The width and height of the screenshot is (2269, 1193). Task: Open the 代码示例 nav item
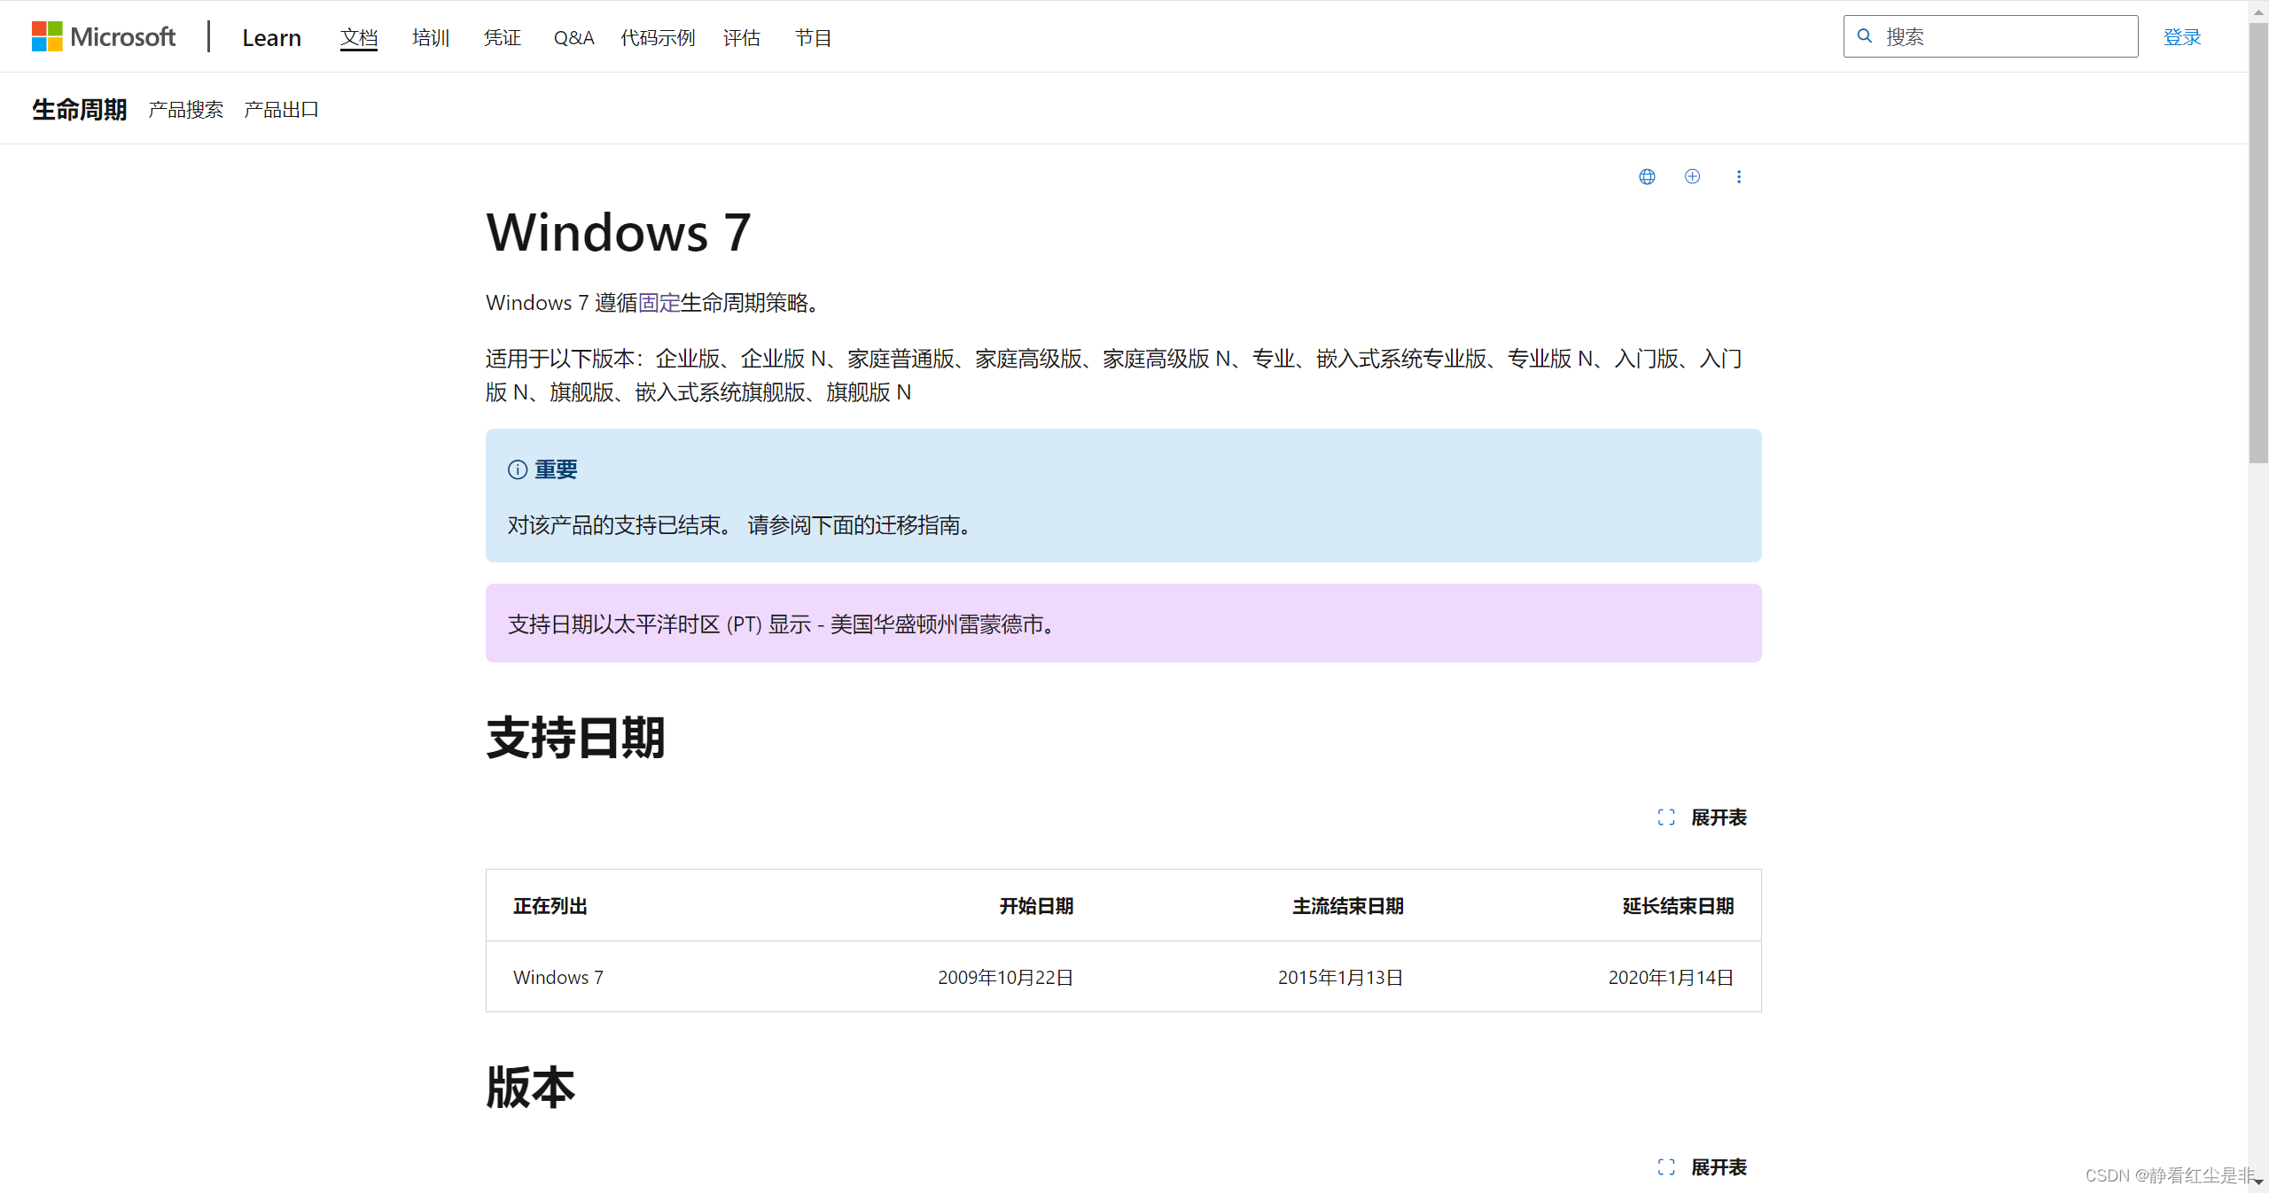pos(658,37)
